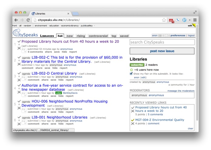211x150 pixels.
Task: Downvote MGT-004-Z in recently viewed links
Action: pyautogui.click(x=133, y=124)
